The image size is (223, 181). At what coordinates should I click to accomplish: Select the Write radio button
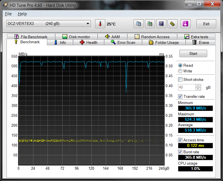click(x=180, y=71)
